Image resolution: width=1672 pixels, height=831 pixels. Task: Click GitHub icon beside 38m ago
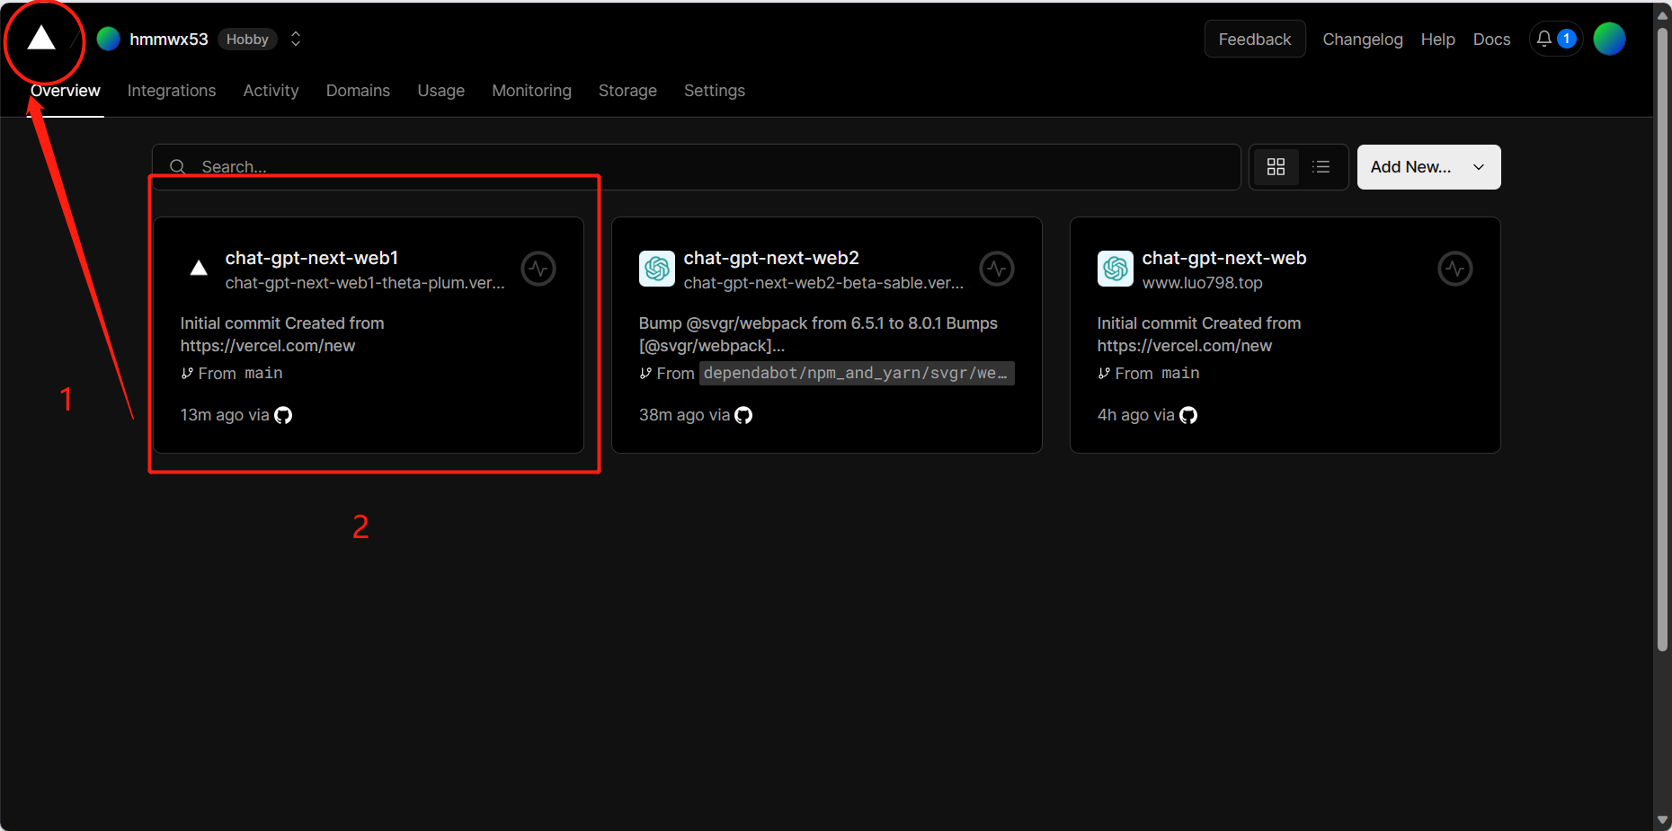click(x=743, y=415)
